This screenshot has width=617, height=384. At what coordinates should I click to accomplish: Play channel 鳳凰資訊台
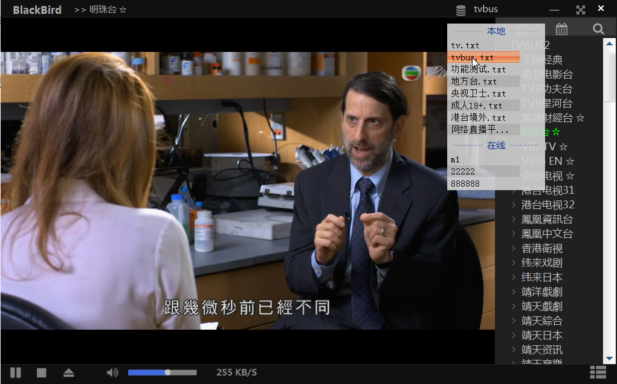[546, 219]
